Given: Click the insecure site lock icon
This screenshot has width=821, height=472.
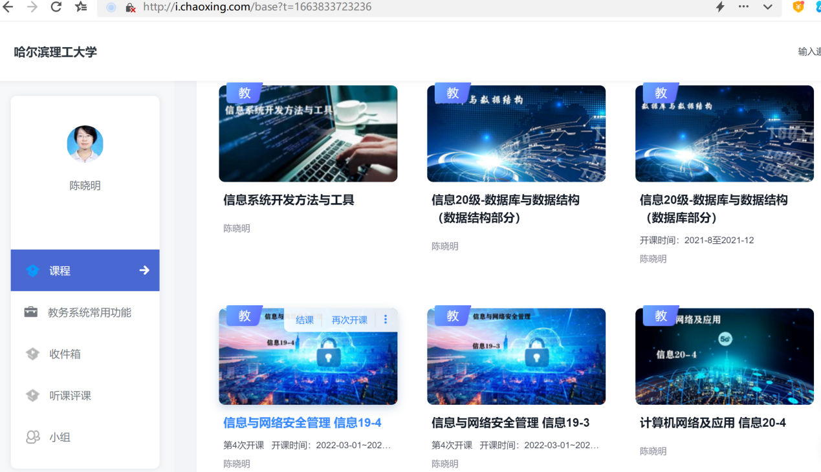Looking at the screenshot, I should point(130,8).
